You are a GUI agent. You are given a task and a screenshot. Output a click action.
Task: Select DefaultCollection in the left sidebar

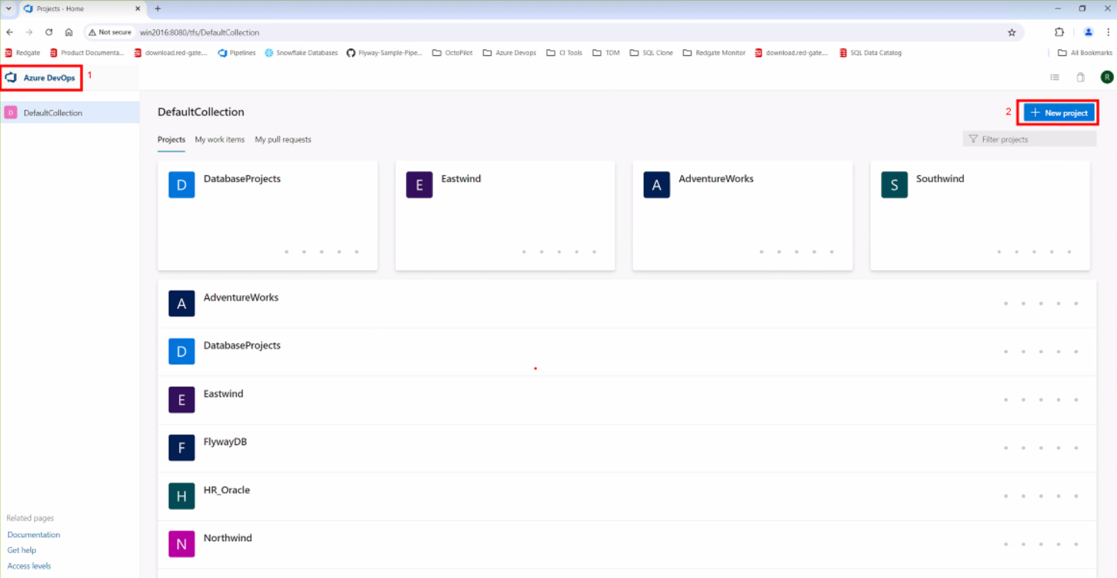[x=52, y=113]
